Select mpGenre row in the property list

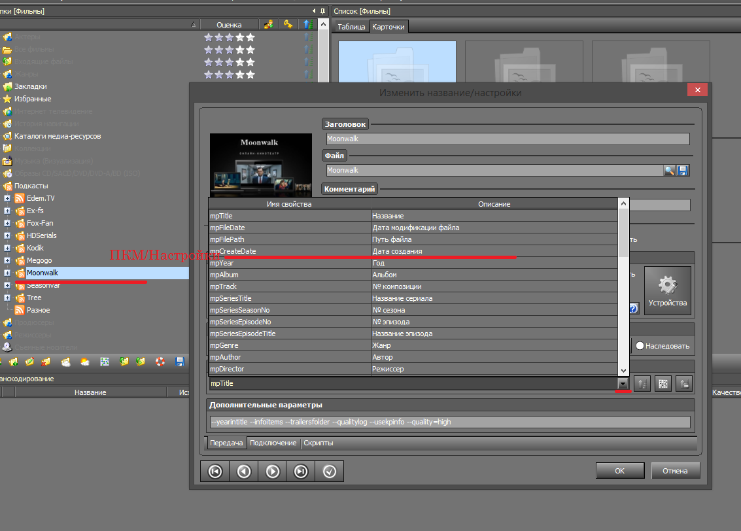(x=289, y=345)
